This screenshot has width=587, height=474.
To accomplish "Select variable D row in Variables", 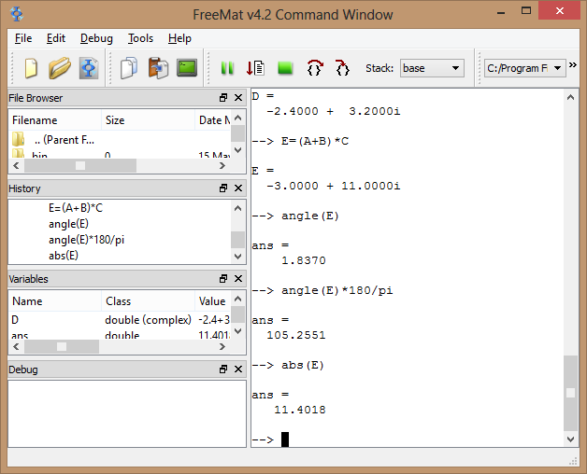I will (x=119, y=320).
